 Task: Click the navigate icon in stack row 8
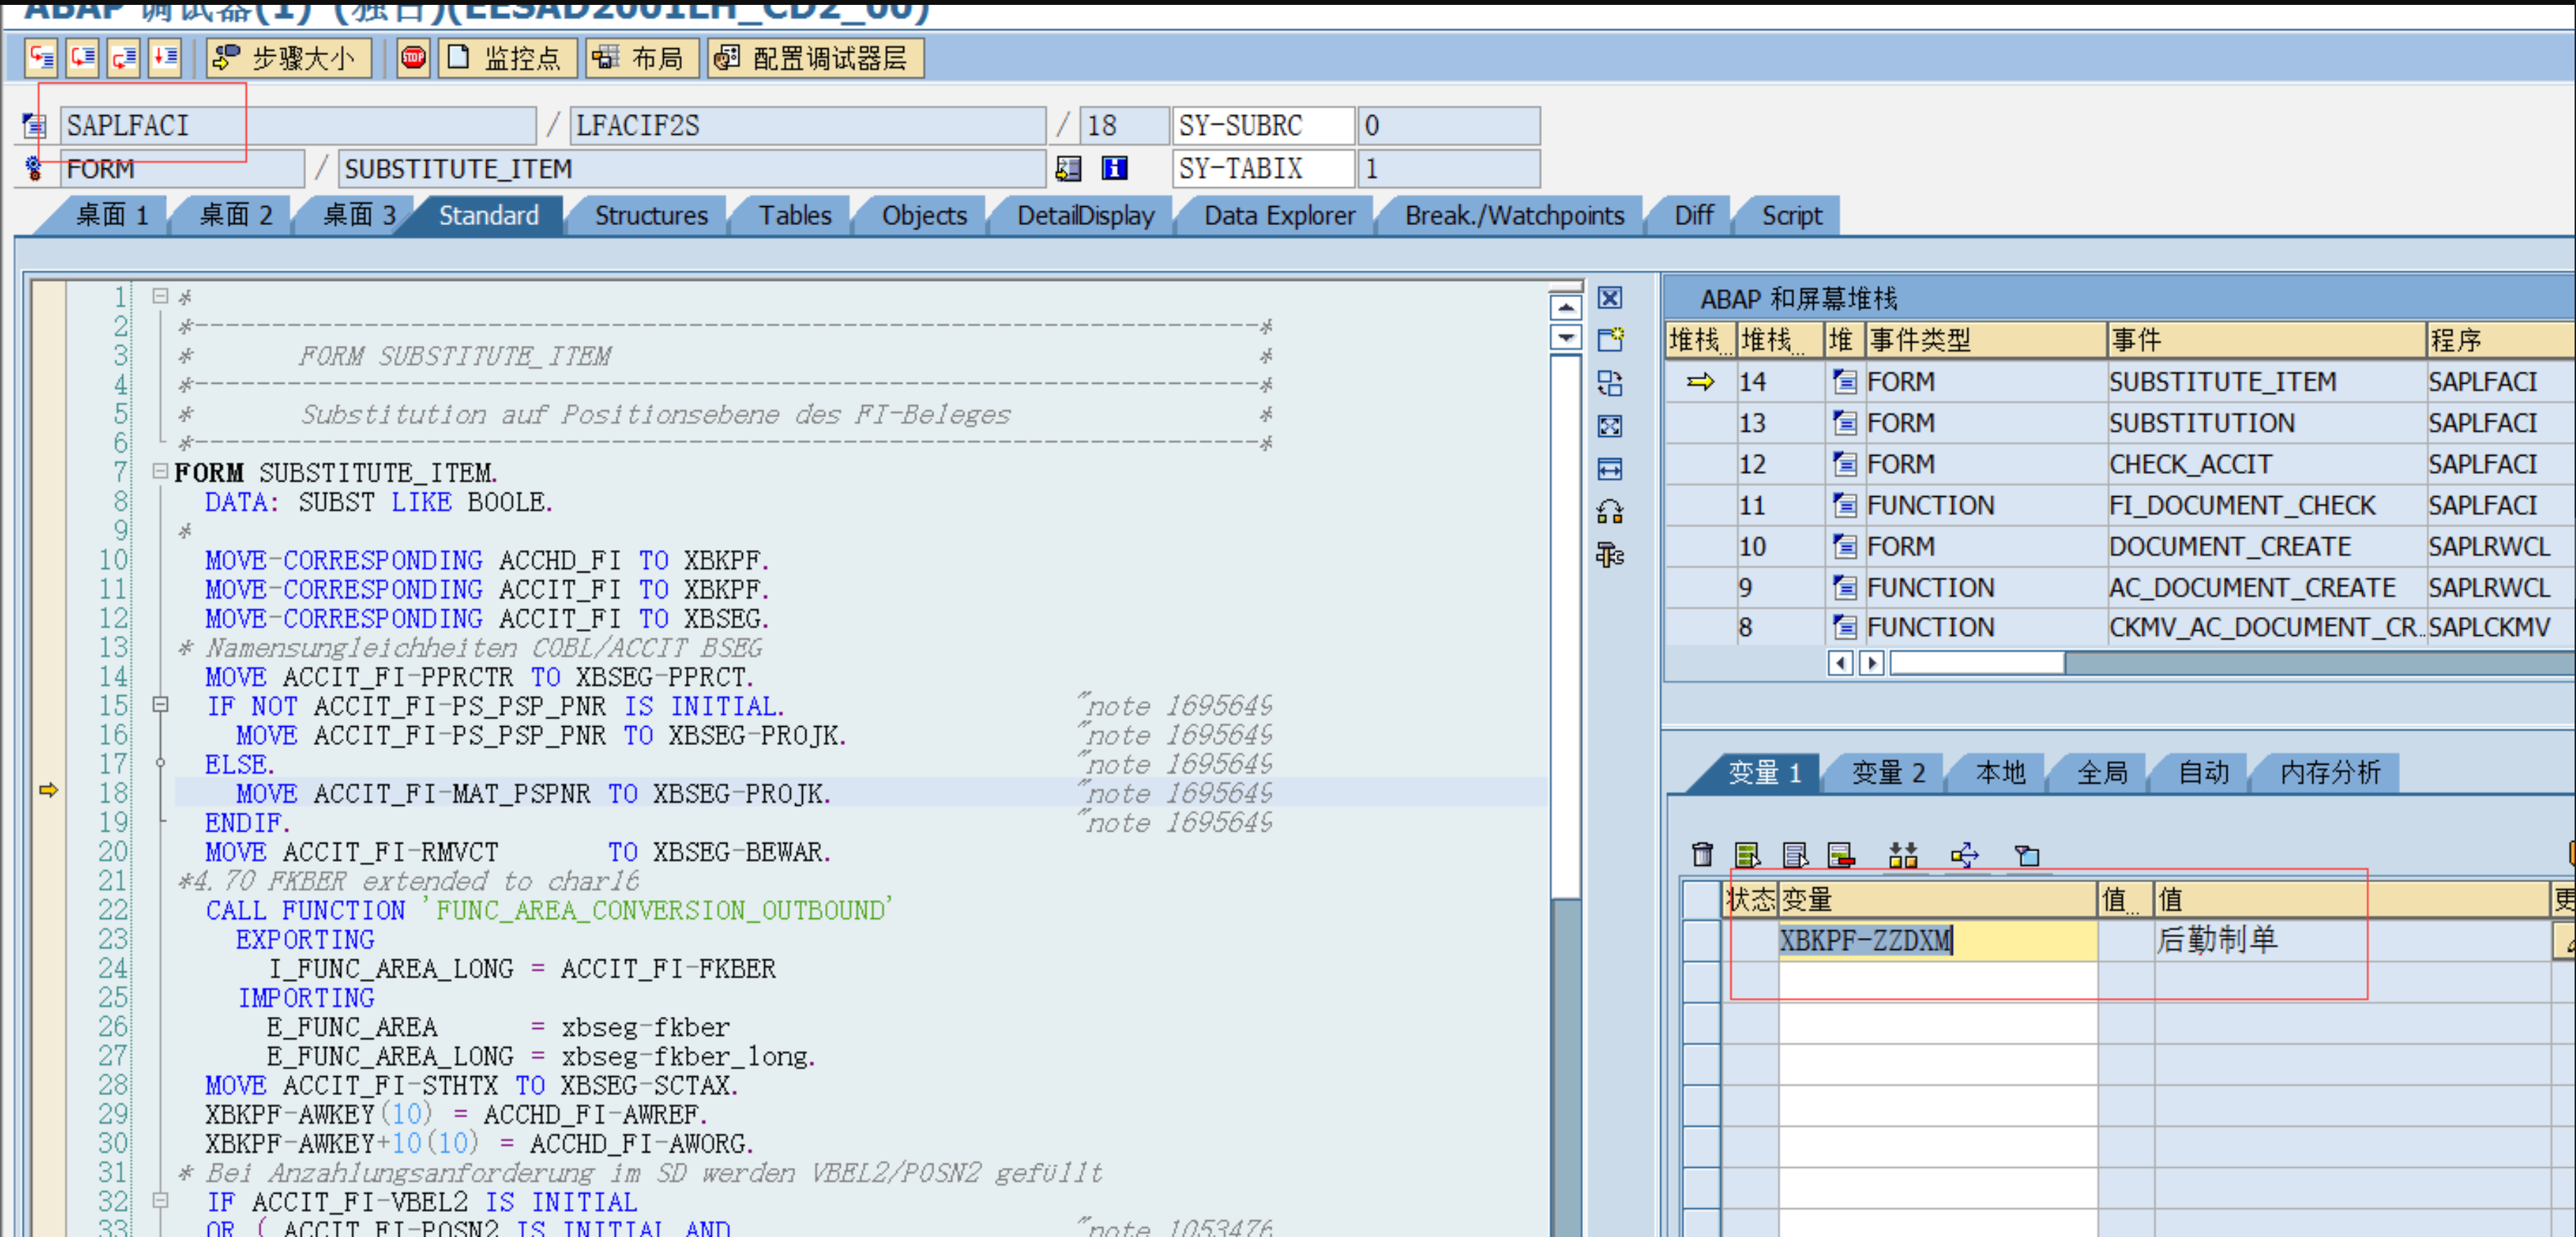[1844, 627]
